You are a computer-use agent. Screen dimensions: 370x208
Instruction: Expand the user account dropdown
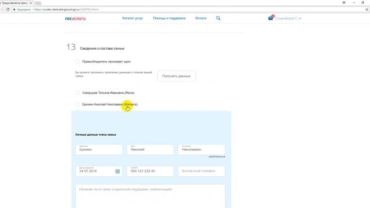288,18
